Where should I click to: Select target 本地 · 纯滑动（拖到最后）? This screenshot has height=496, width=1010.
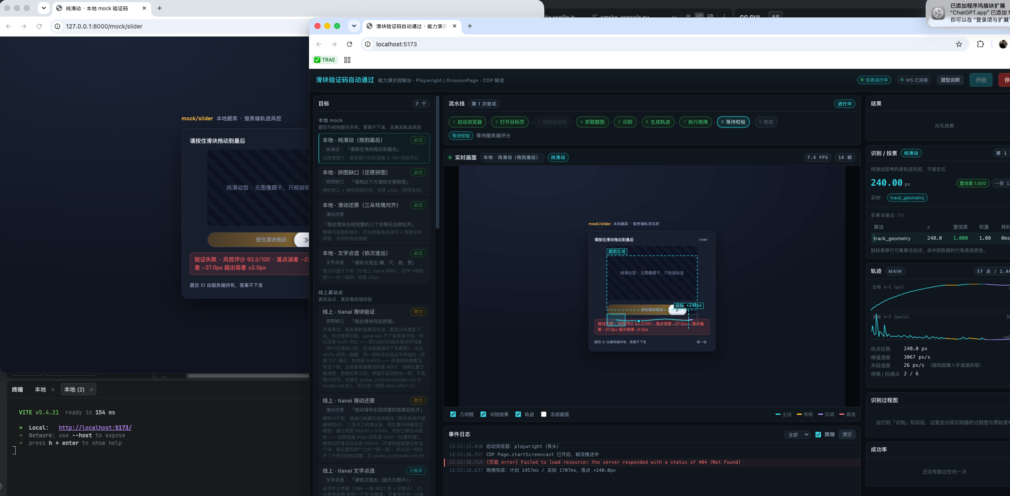pos(374,148)
